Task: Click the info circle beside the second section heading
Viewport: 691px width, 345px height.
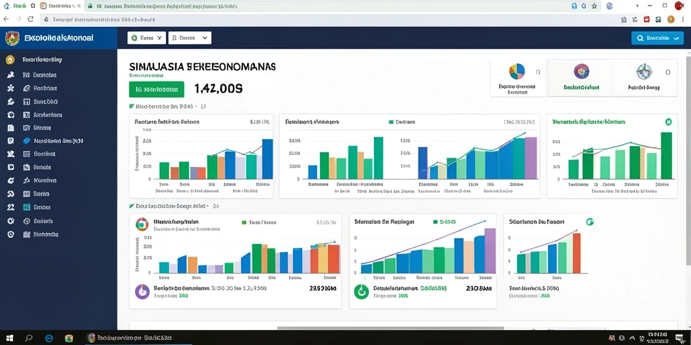Action: (217, 206)
